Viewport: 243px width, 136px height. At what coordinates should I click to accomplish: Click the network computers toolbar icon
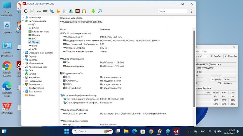(x=52, y=11)
